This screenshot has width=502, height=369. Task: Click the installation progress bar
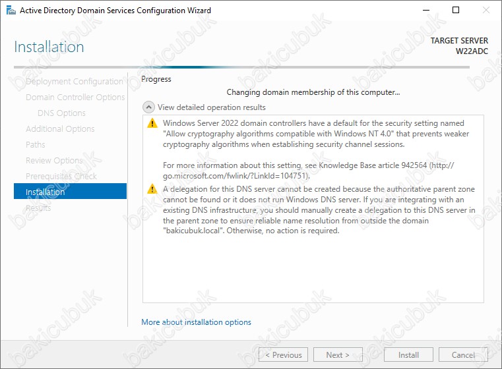click(241, 67)
